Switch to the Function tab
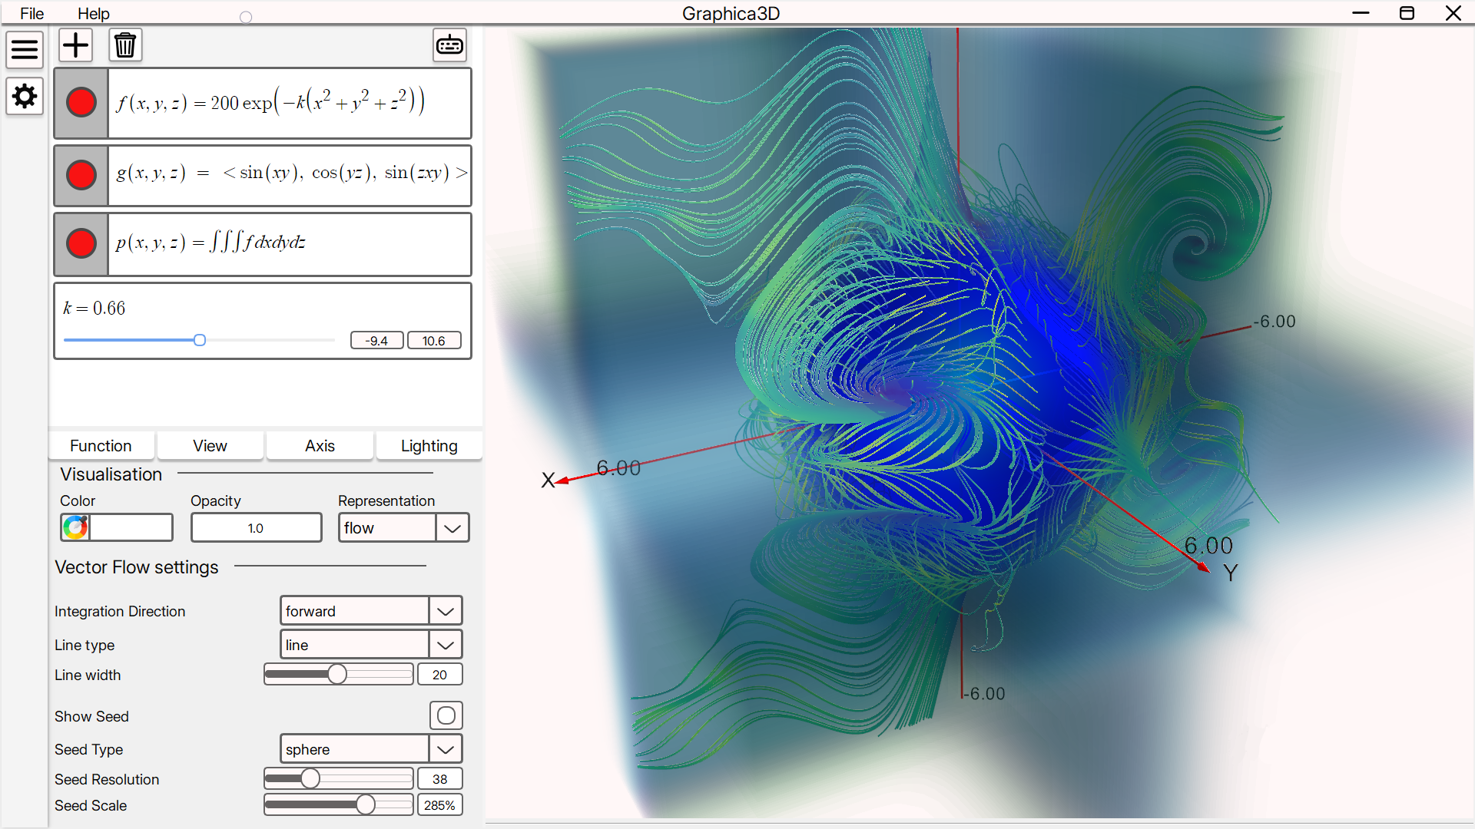1475x829 pixels. click(x=101, y=446)
